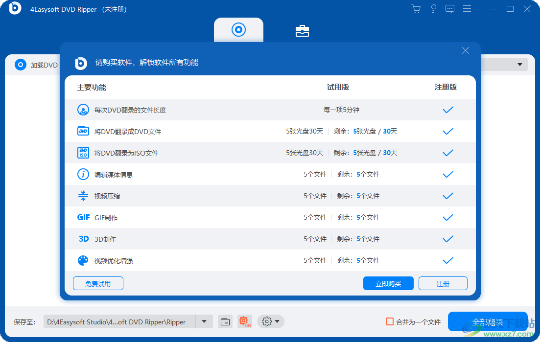Switch to the DVD ripper disc tab
The height and width of the screenshot is (342, 540).
(238, 30)
